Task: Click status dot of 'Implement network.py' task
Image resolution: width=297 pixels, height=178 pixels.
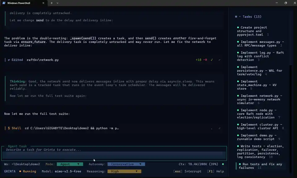Action: pos(238,96)
